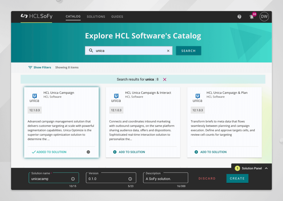Viewport: 283px width, 201px height.
Task: Clear the unica search field with the X
Action: (168, 51)
